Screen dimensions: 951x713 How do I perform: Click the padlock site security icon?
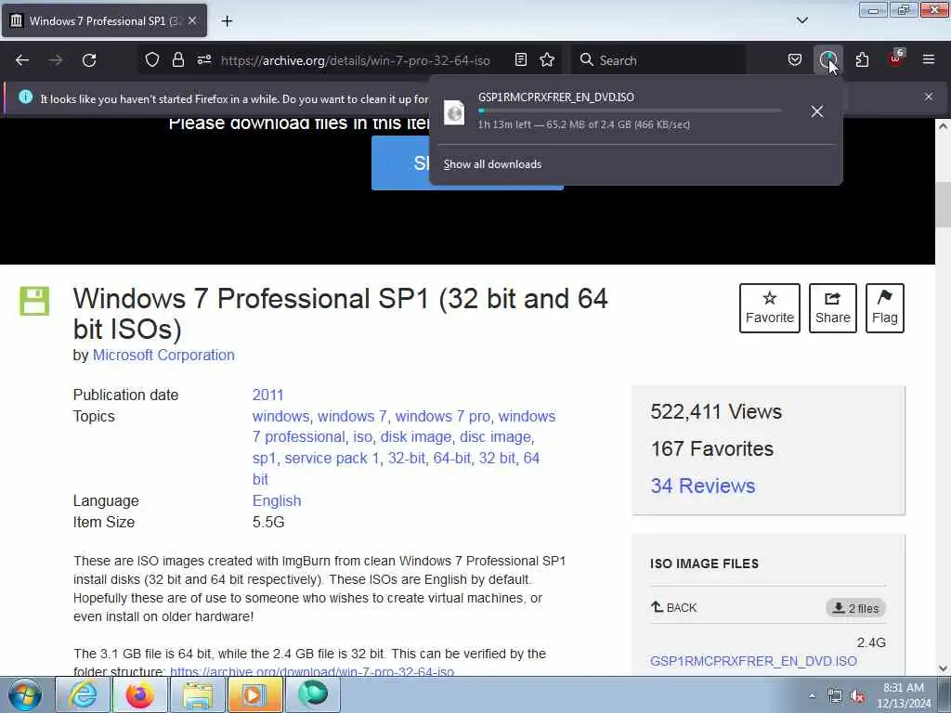pos(177,59)
